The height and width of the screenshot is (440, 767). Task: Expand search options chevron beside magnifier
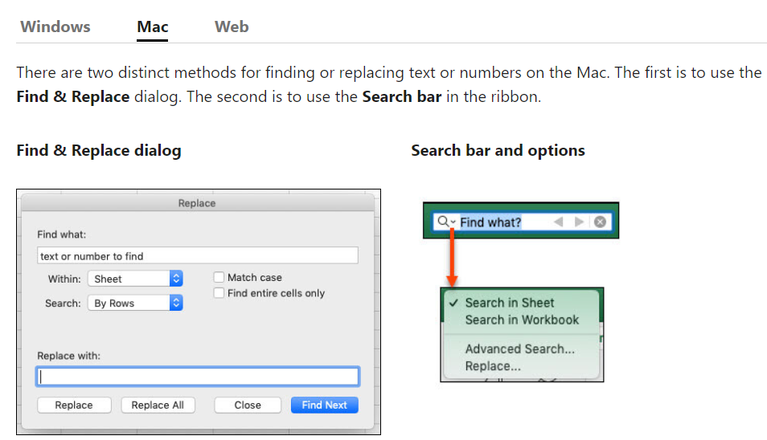453,222
